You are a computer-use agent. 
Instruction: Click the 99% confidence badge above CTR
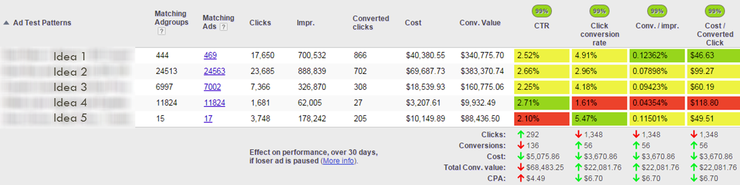pos(541,11)
